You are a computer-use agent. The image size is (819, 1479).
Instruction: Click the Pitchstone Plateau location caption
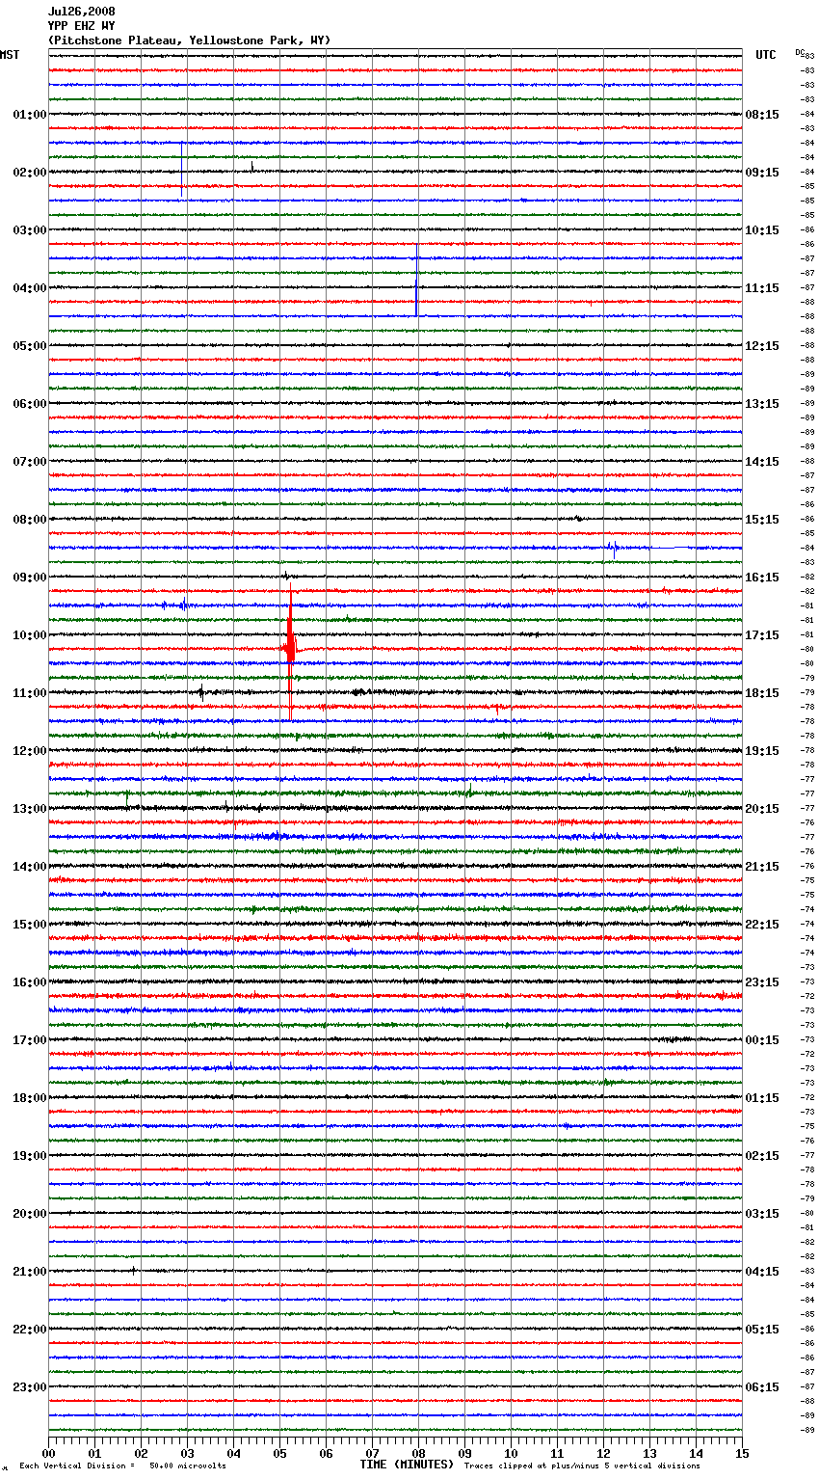pos(189,40)
